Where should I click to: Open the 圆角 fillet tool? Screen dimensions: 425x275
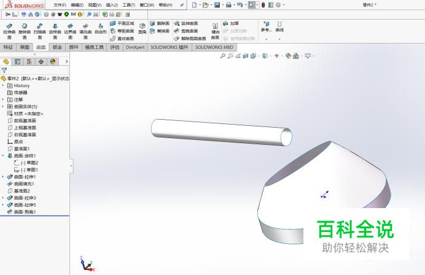click(x=142, y=28)
